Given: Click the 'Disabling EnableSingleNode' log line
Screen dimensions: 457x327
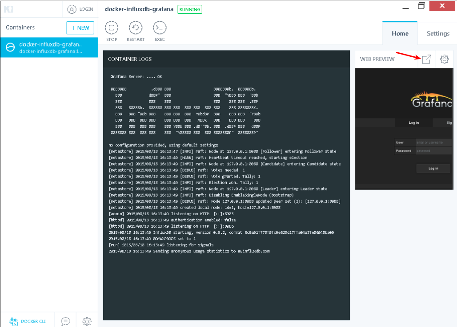Looking at the screenshot, I should point(201,195).
